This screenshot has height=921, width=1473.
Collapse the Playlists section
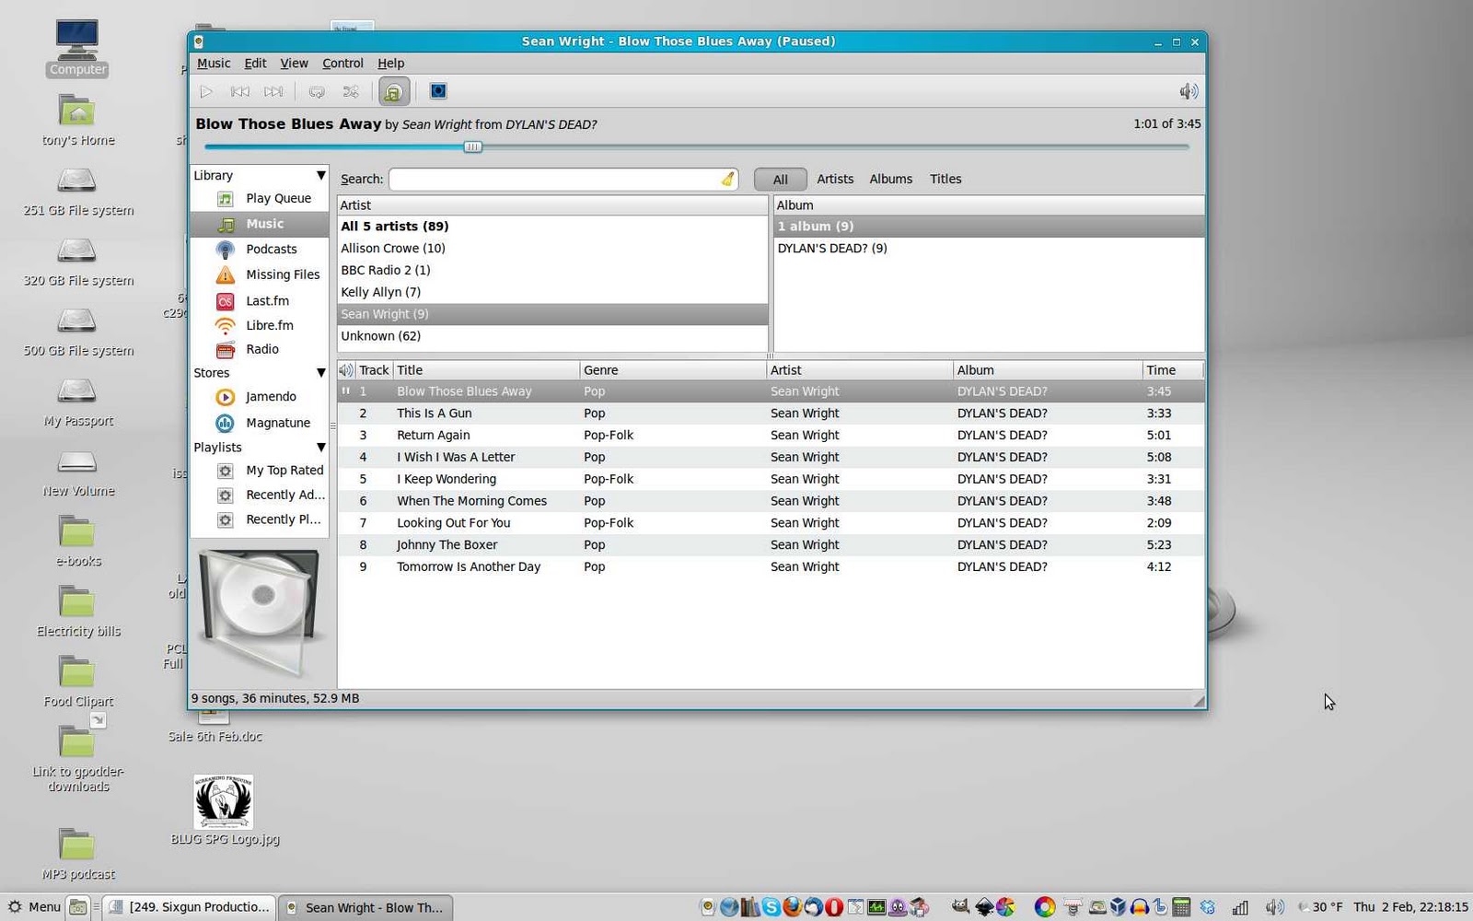[x=320, y=447]
